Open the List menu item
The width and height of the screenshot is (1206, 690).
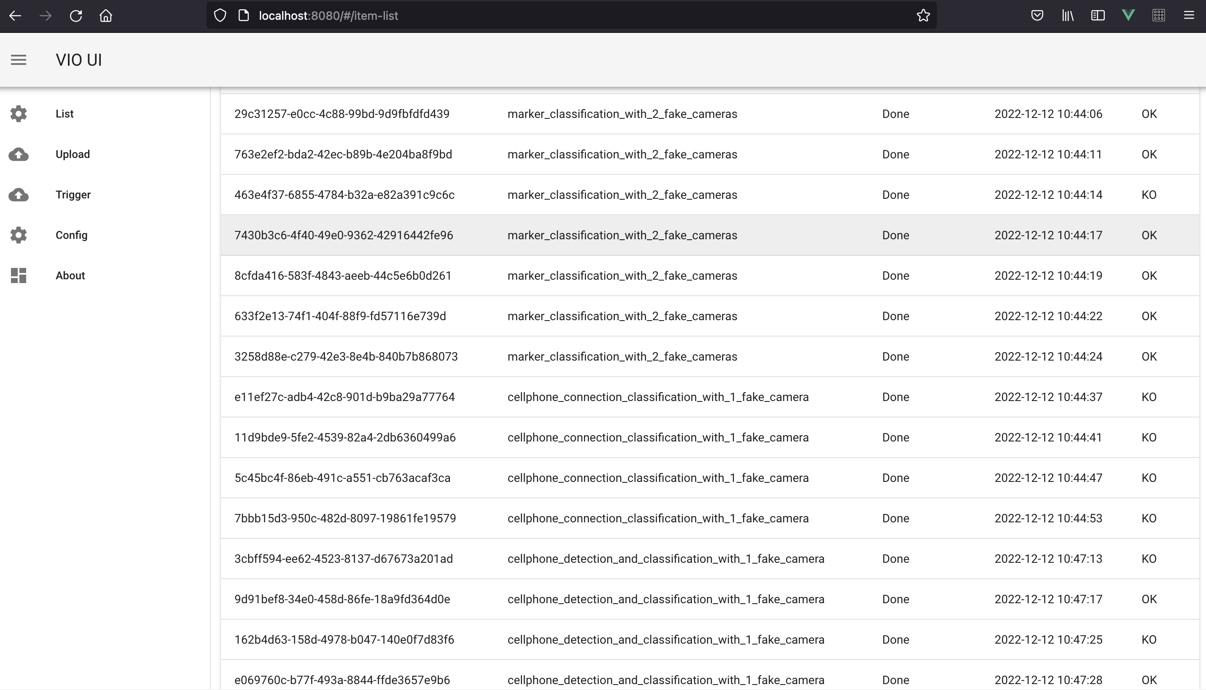(105, 114)
